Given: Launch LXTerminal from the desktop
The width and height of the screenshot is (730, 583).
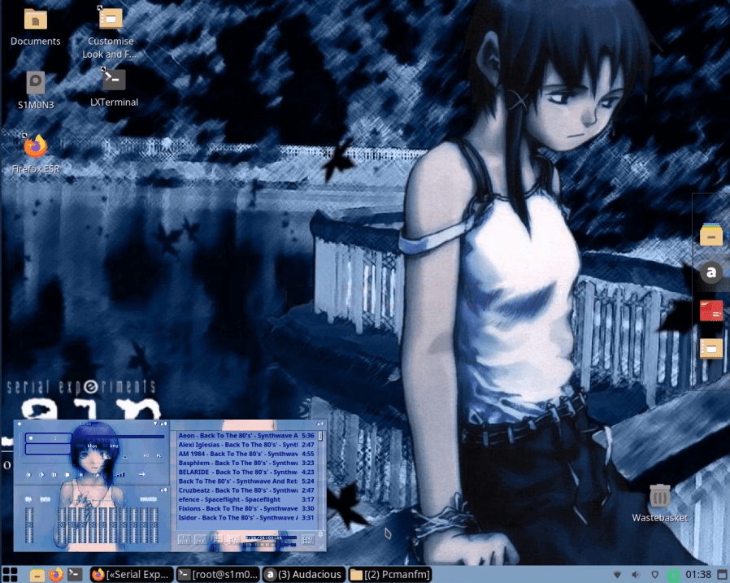Looking at the screenshot, I should (114, 80).
